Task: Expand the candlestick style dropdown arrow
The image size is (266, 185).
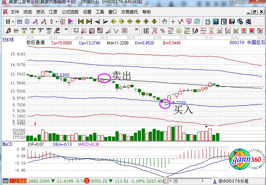Action: (x=57, y=21)
